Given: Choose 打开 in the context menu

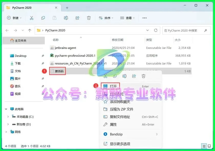Looking at the screenshot, I should click(x=131, y=86).
